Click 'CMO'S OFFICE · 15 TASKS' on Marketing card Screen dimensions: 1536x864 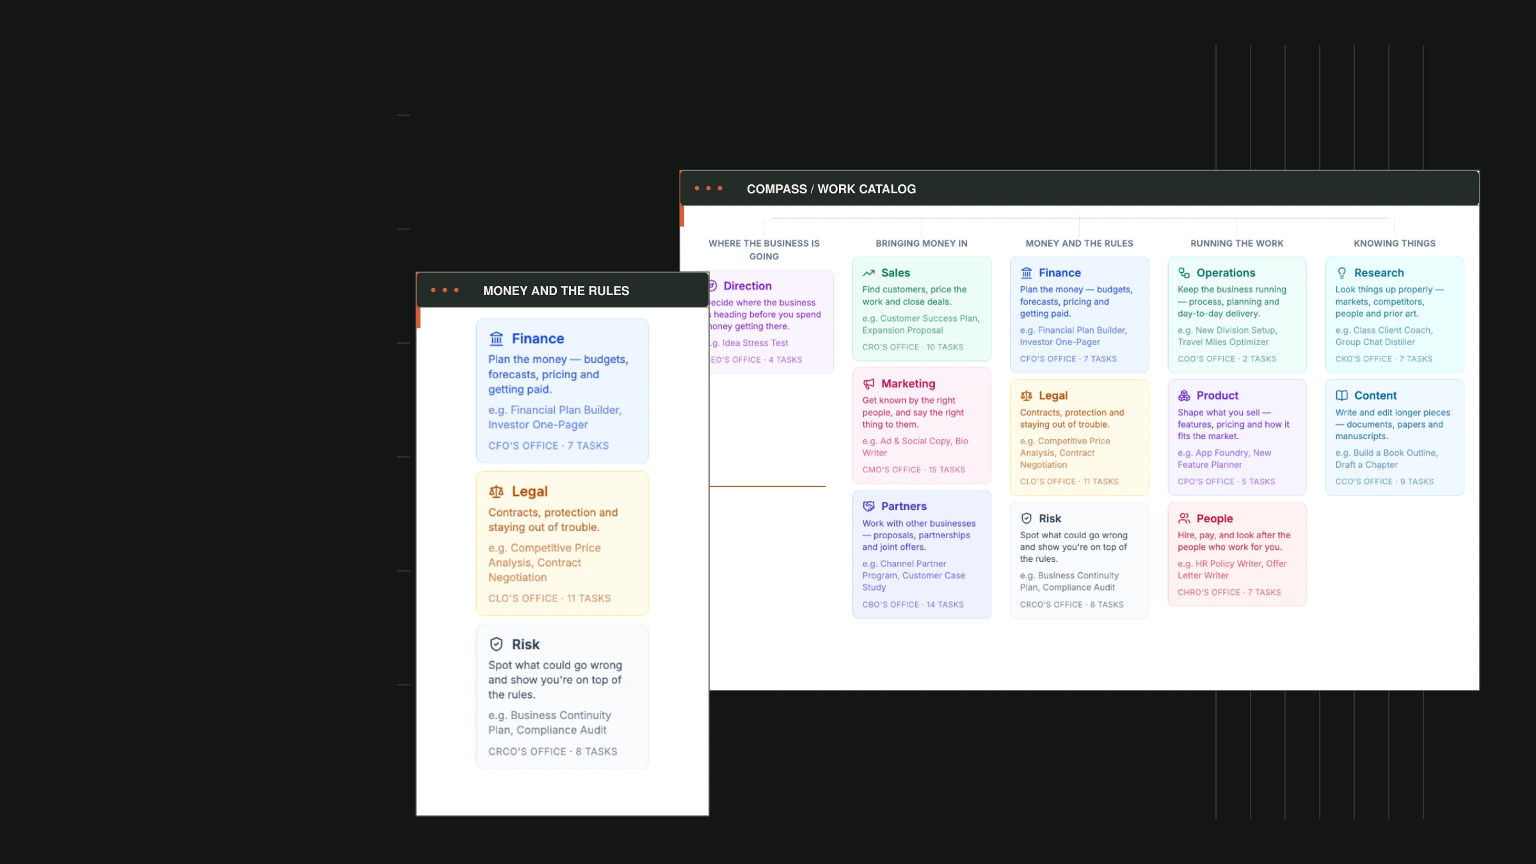click(x=913, y=470)
